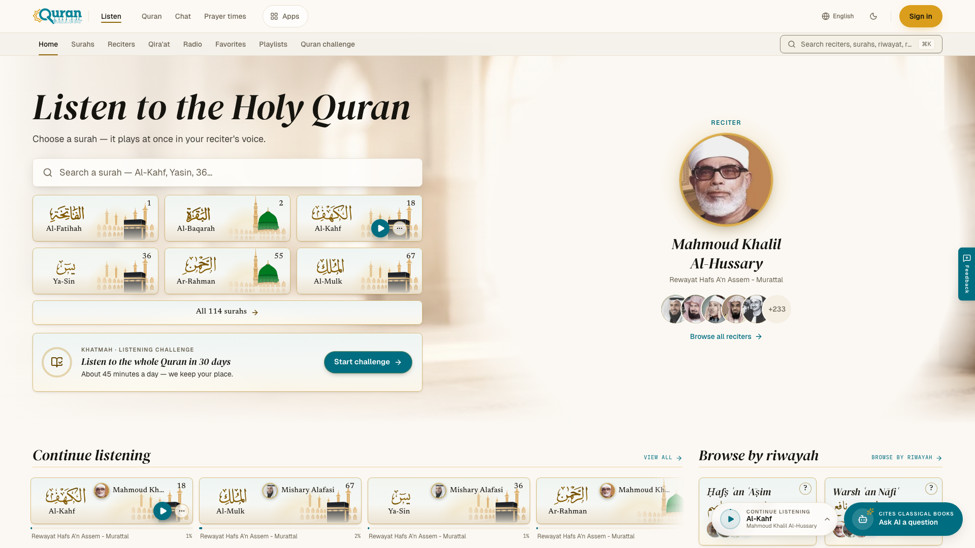Open the English language selector
The width and height of the screenshot is (975, 548).
(838, 16)
